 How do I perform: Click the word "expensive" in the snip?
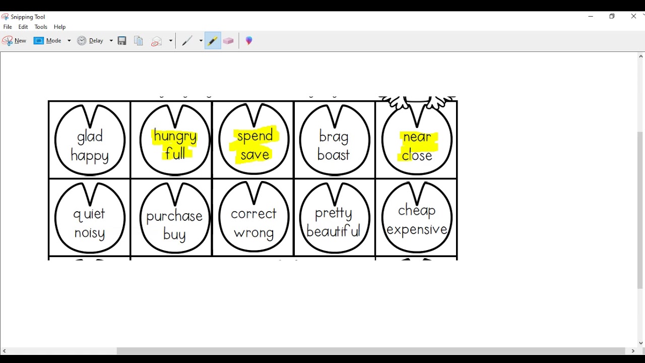(x=417, y=230)
